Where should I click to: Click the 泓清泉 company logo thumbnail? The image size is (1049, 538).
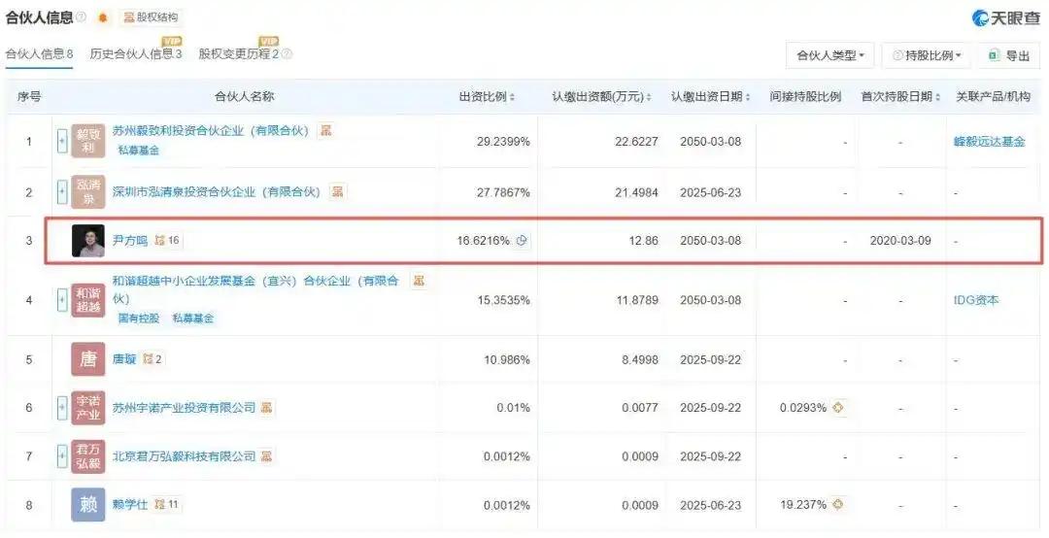[88, 192]
